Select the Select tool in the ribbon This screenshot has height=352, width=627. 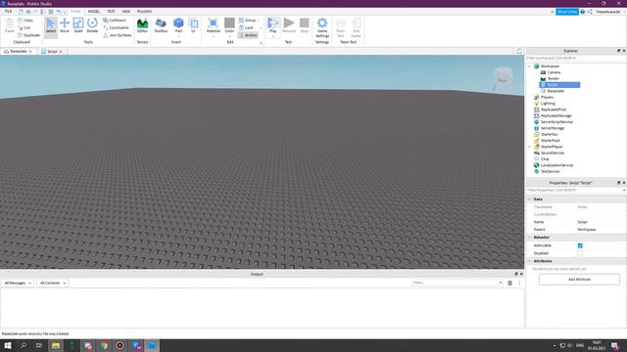tap(51, 26)
